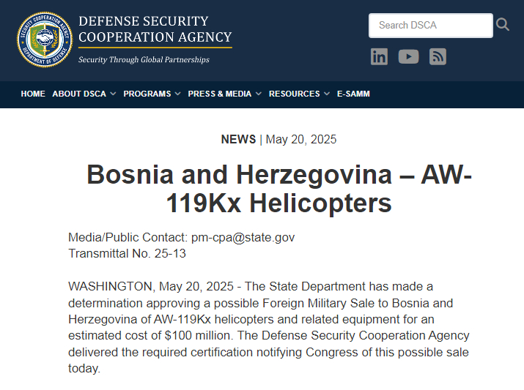Go to the HOME menu item
This screenshot has height=390, width=524.
click(33, 94)
